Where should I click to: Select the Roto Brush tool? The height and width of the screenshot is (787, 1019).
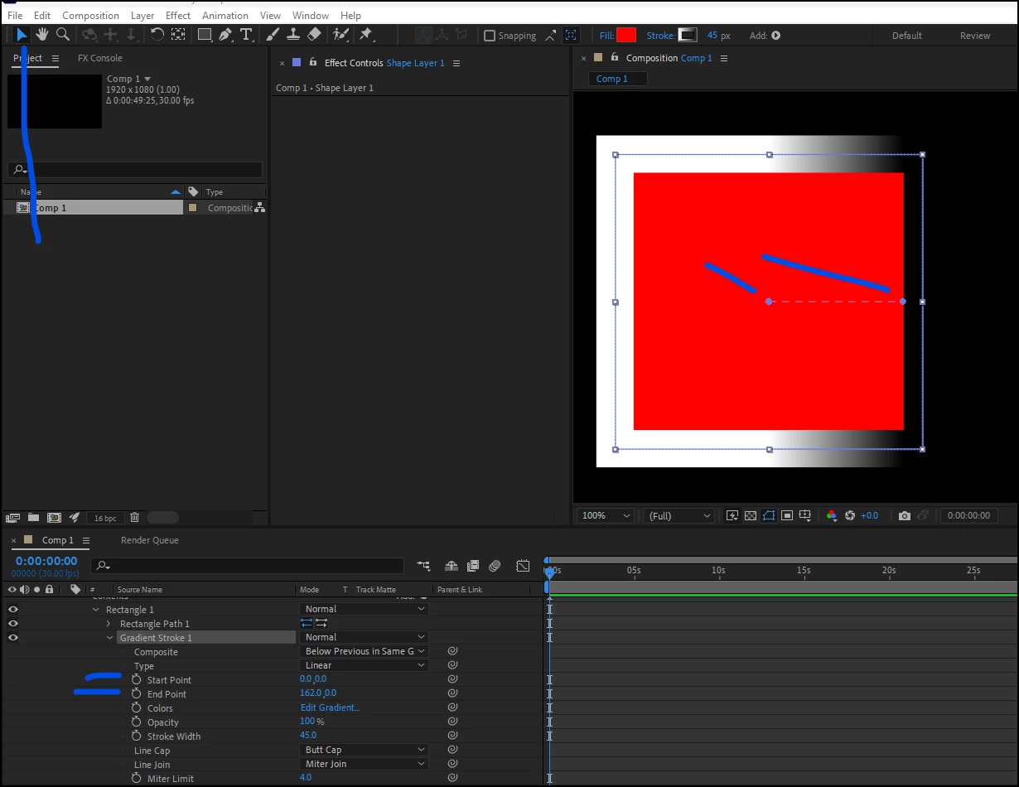tap(340, 34)
